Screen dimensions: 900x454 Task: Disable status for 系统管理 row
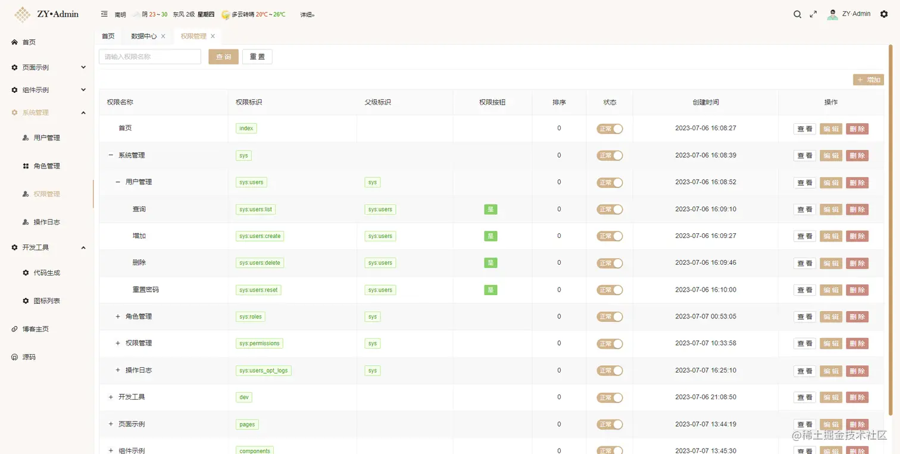pos(610,155)
